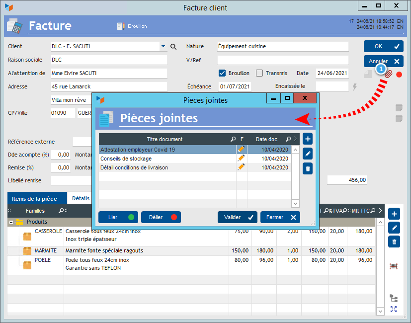The image size is (411, 323).
Task: Expand the Pièces jointes column header chevron
Action: point(295,139)
